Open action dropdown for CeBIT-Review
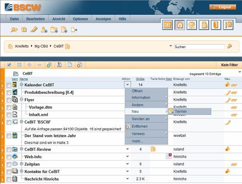The image size is (242, 184). pyautogui.click(x=128, y=149)
